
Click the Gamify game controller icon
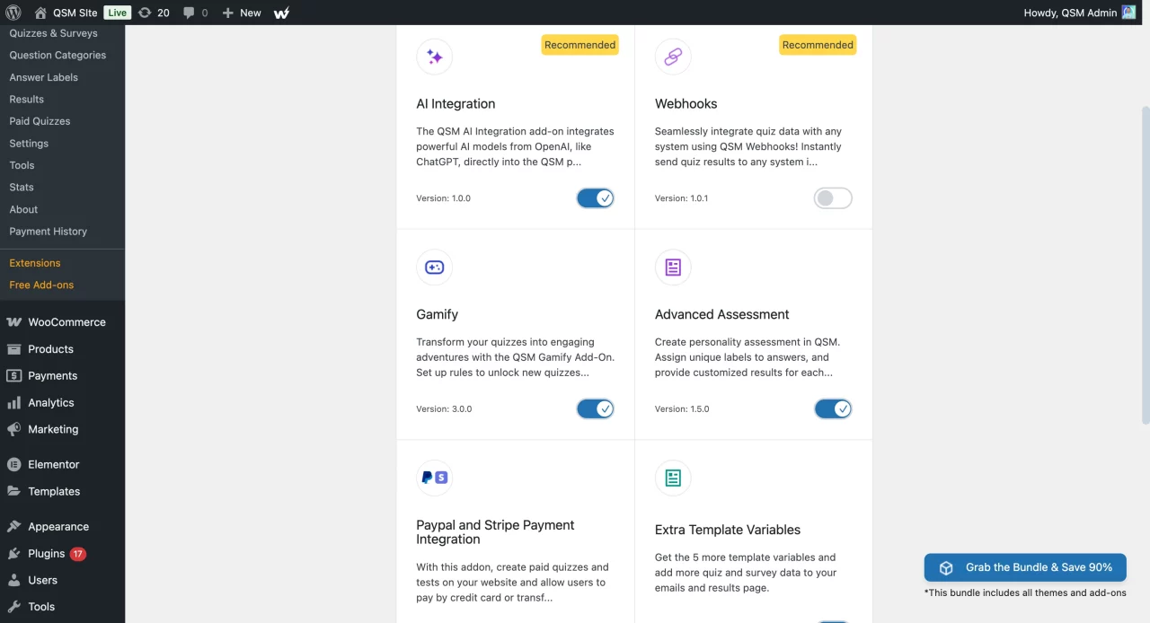(x=434, y=268)
